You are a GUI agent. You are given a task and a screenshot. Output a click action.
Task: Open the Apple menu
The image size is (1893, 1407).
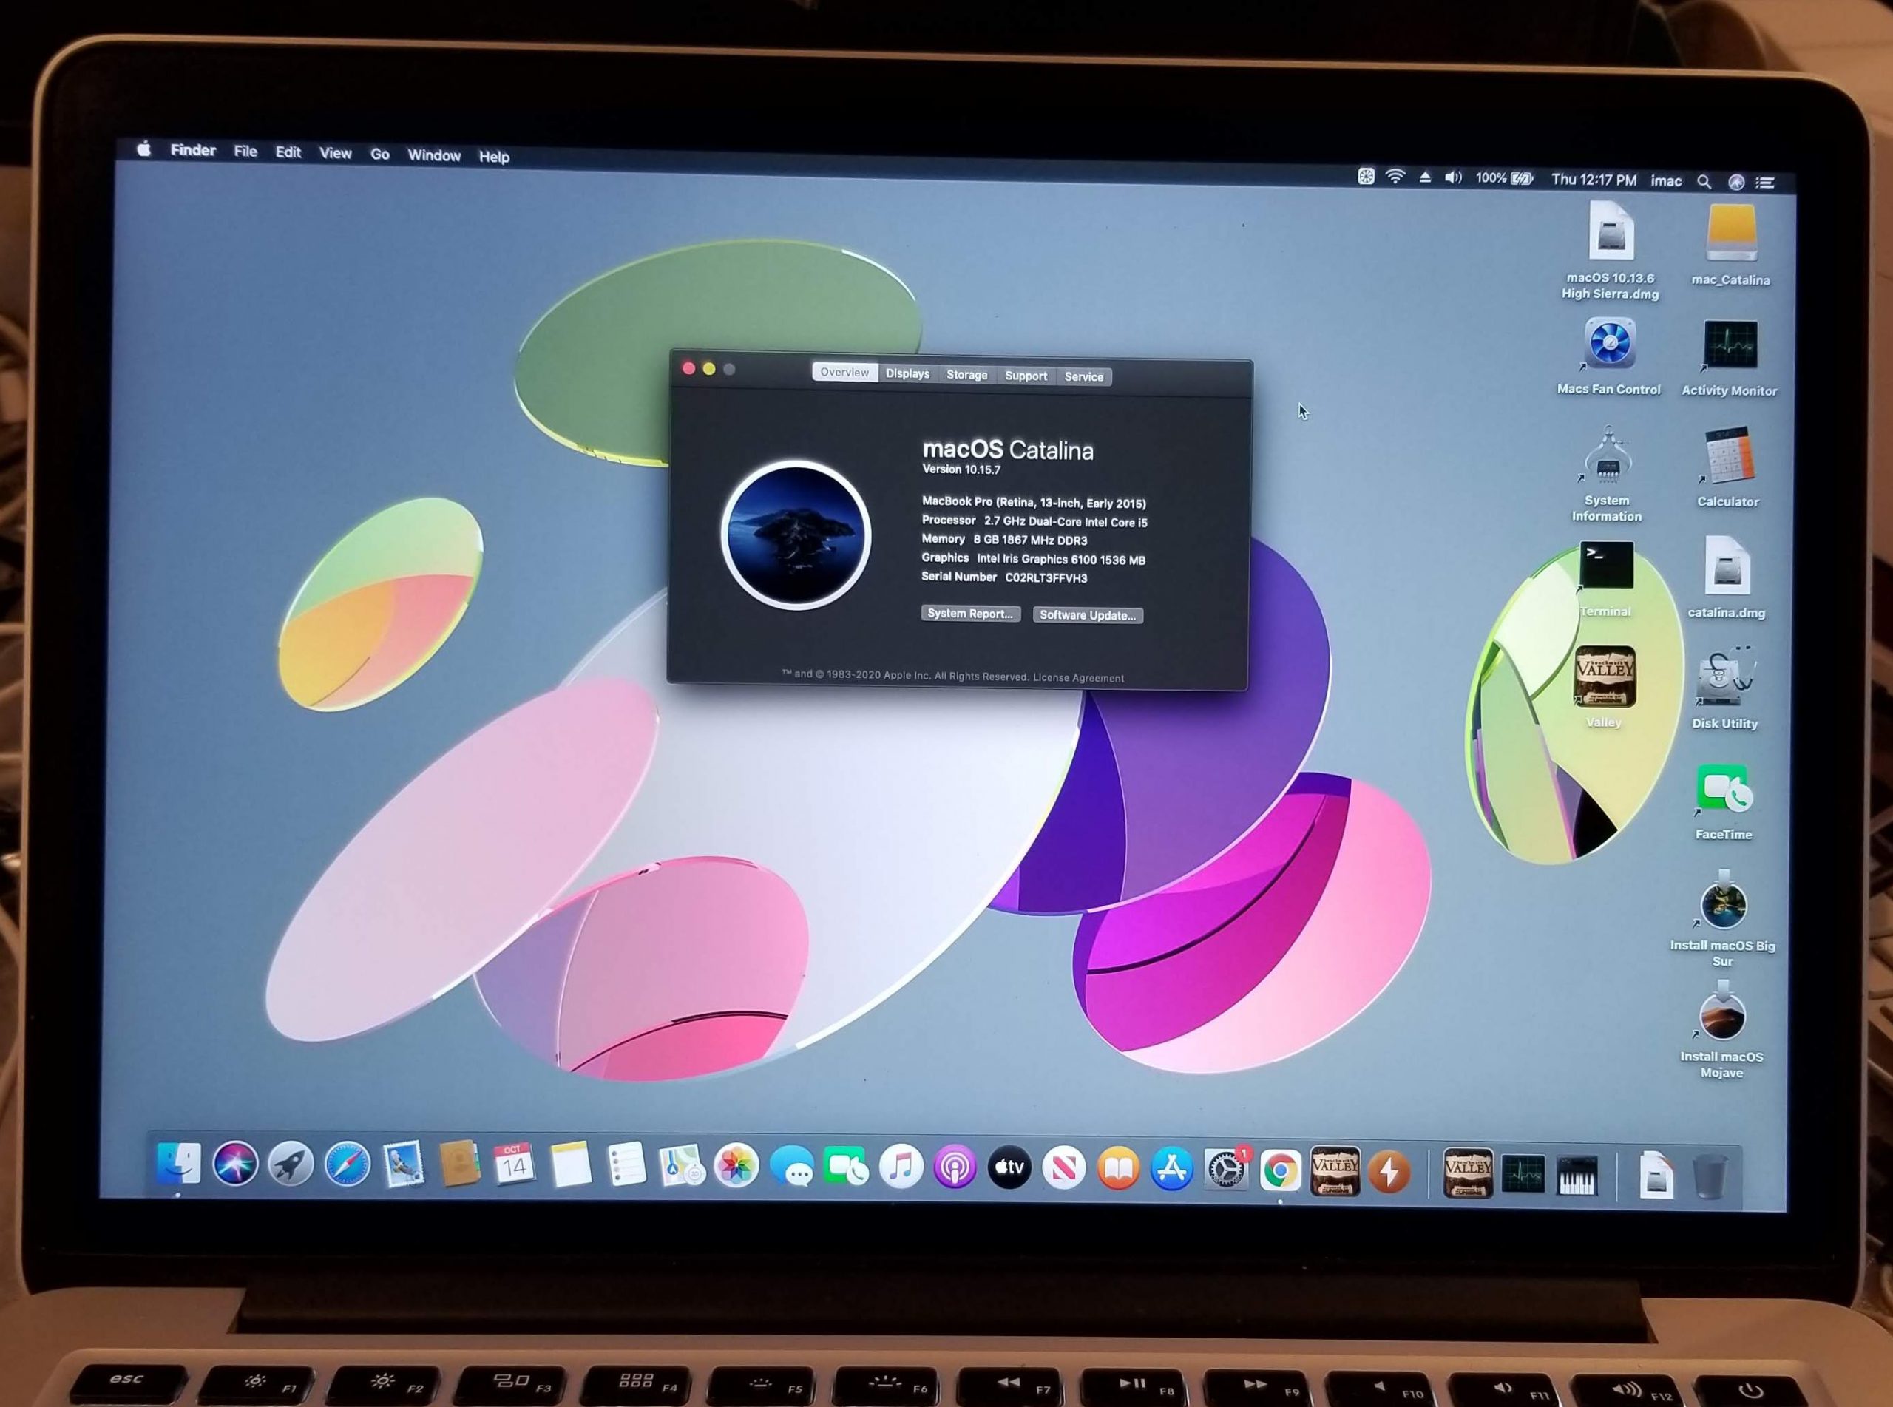(144, 149)
